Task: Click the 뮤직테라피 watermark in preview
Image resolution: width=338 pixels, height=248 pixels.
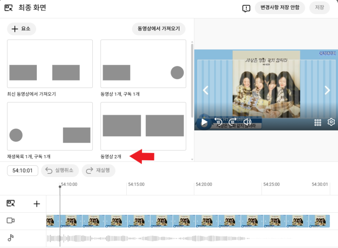Action: (328, 53)
